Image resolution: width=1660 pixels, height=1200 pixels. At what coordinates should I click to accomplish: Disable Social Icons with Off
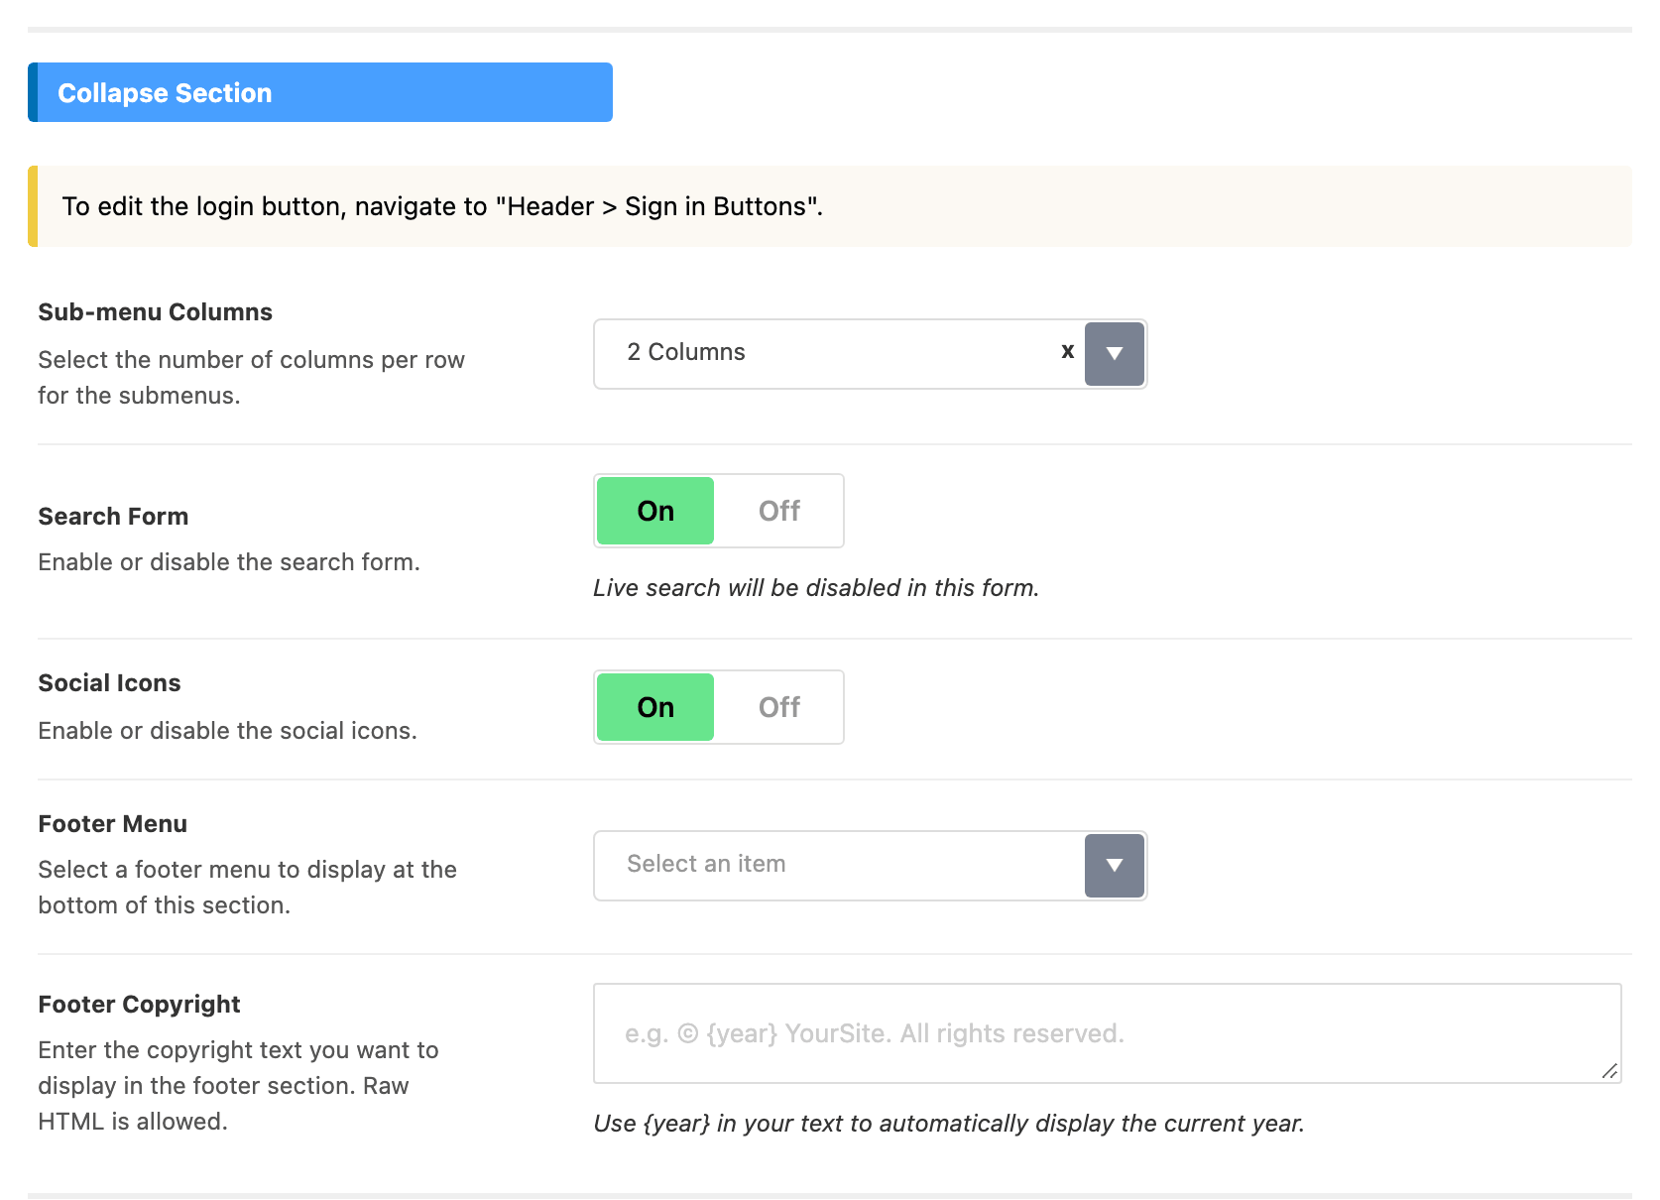click(x=778, y=707)
